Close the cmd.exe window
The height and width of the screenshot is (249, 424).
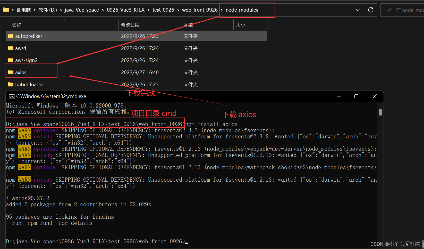375,96
